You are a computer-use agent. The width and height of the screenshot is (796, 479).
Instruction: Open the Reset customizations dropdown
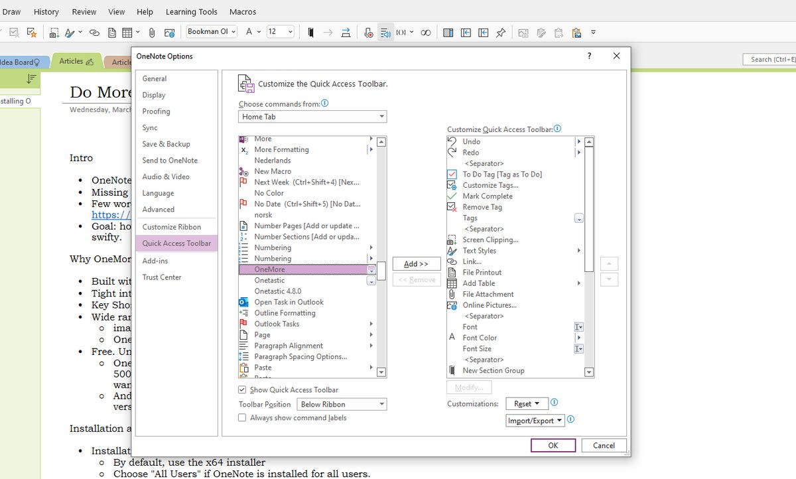[x=526, y=403]
